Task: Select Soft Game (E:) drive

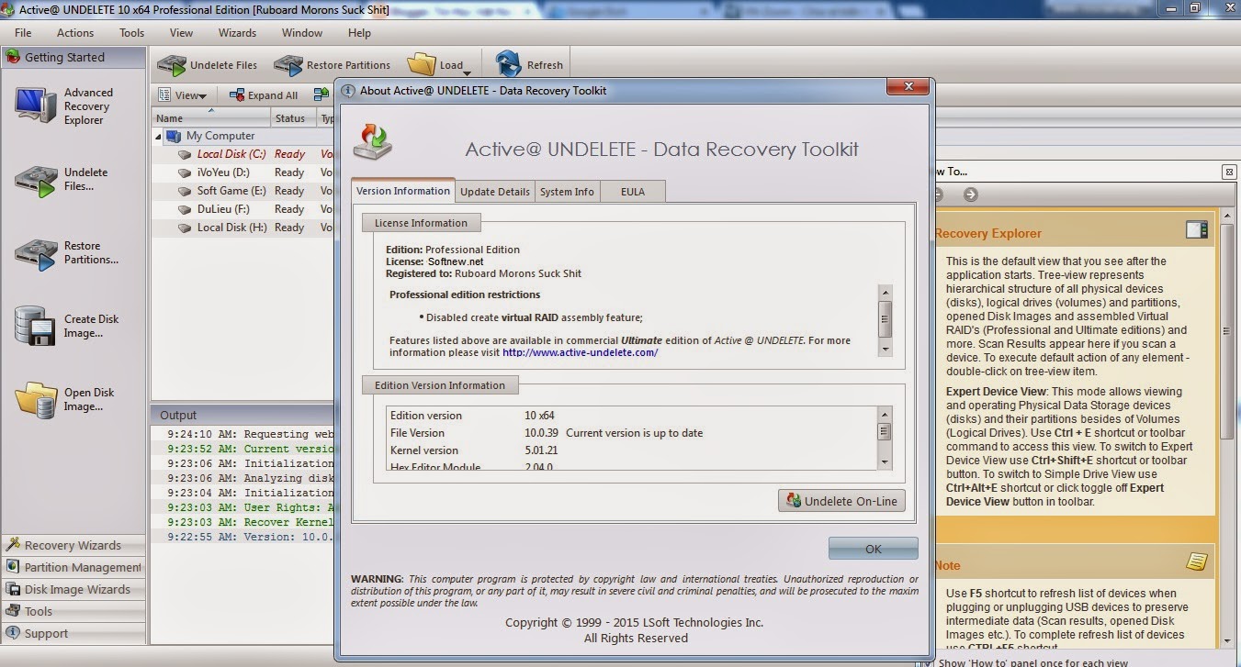Action: 231,191
